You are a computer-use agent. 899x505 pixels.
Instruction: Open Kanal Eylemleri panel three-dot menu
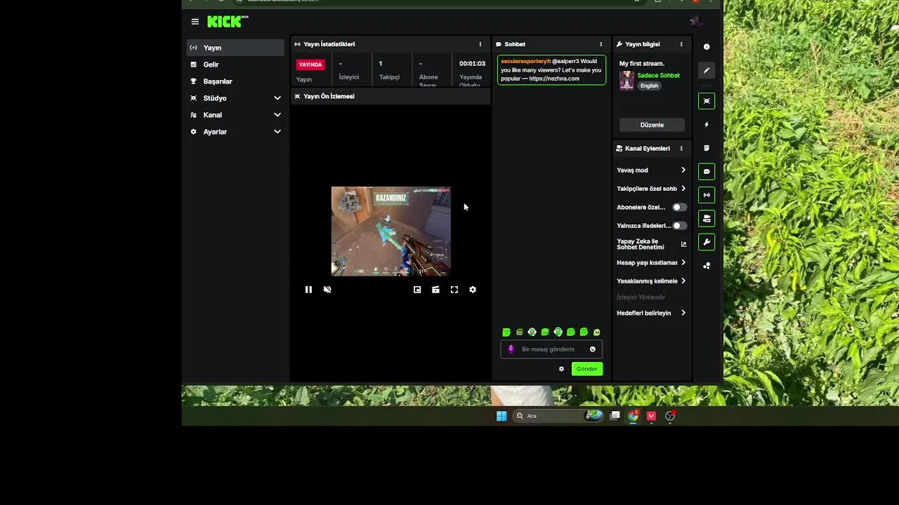[681, 149]
